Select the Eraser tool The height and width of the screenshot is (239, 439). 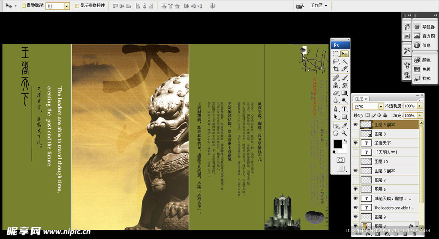click(336, 93)
